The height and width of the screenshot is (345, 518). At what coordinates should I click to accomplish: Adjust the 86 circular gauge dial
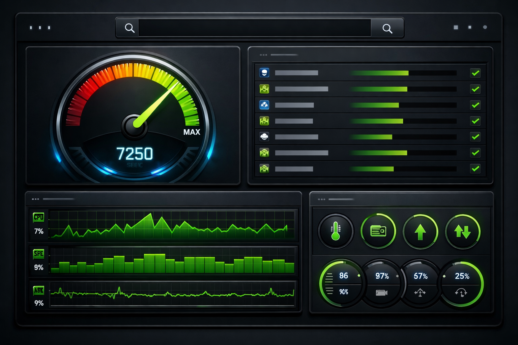341,283
